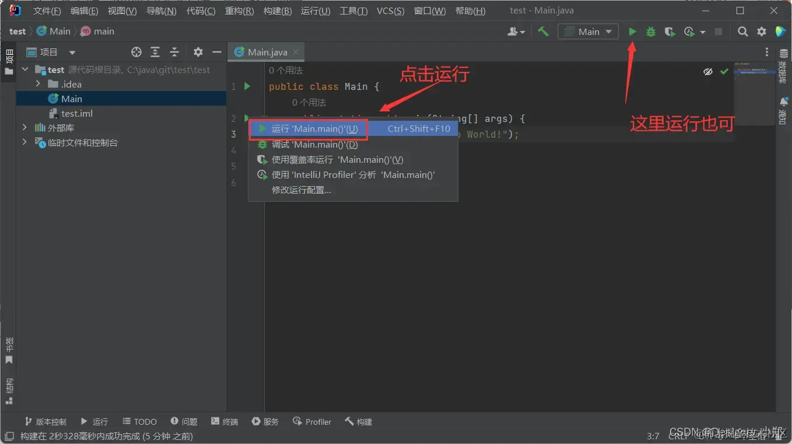Viewport: 792px width, 444px height.
Task: Click main method breadcrumb
Action: click(97, 32)
